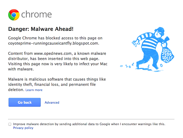183x138 pixels.
Task: Expand the 'Advanced' options link
Action: pyautogui.click(x=52, y=102)
